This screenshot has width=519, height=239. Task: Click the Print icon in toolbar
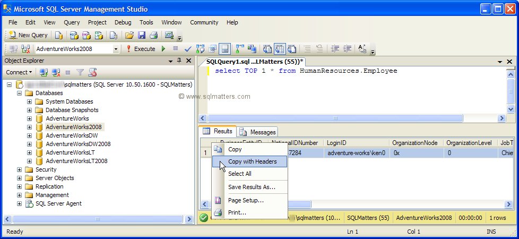(x=153, y=35)
